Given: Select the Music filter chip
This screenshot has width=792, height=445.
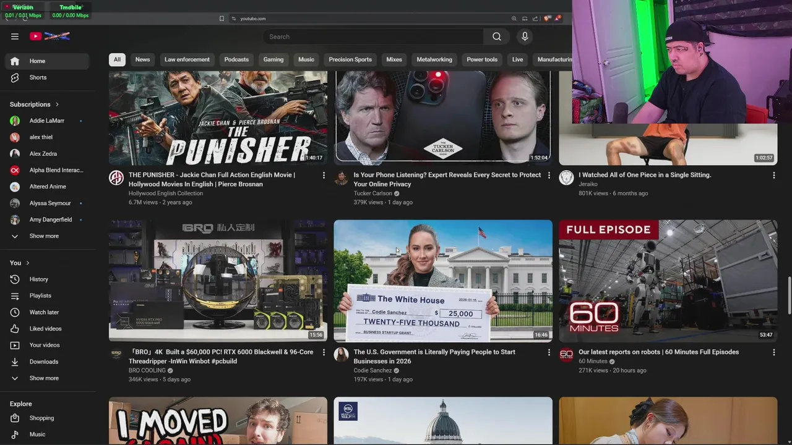Looking at the screenshot, I should pyautogui.click(x=306, y=59).
